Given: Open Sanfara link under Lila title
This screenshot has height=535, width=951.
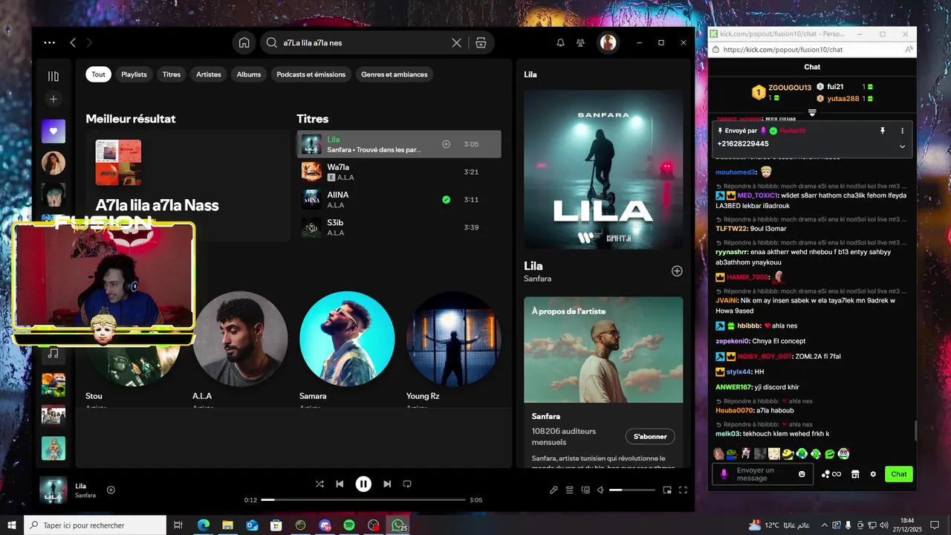Looking at the screenshot, I should (537, 279).
